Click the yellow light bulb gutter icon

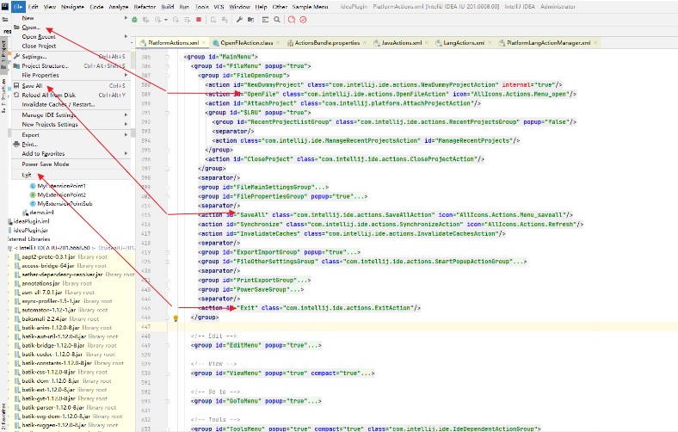click(176, 318)
